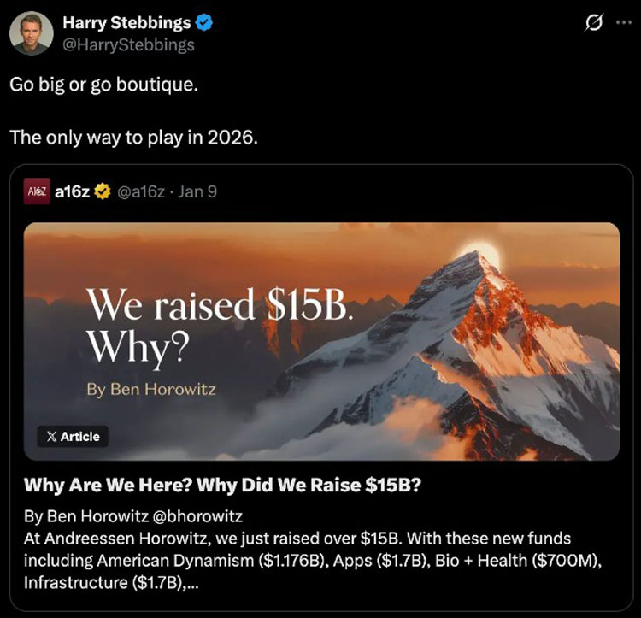Click the "Go big or go boutique." text
The width and height of the screenshot is (641, 618).
(103, 85)
